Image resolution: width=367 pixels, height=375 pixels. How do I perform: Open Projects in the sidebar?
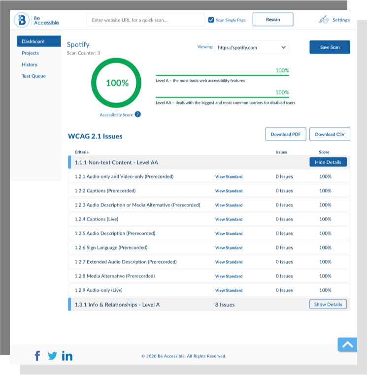[x=30, y=53]
